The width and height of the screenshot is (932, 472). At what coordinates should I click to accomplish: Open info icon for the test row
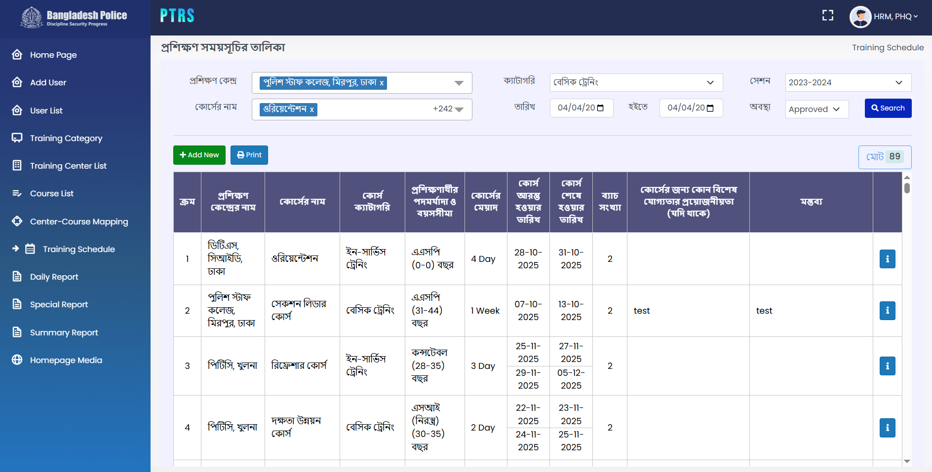pos(887,311)
